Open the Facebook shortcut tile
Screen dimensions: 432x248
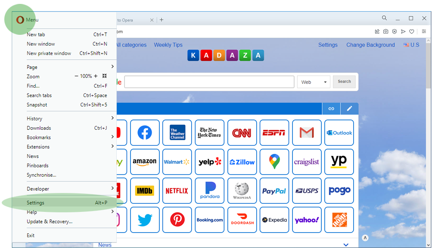pyautogui.click(x=145, y=132)
